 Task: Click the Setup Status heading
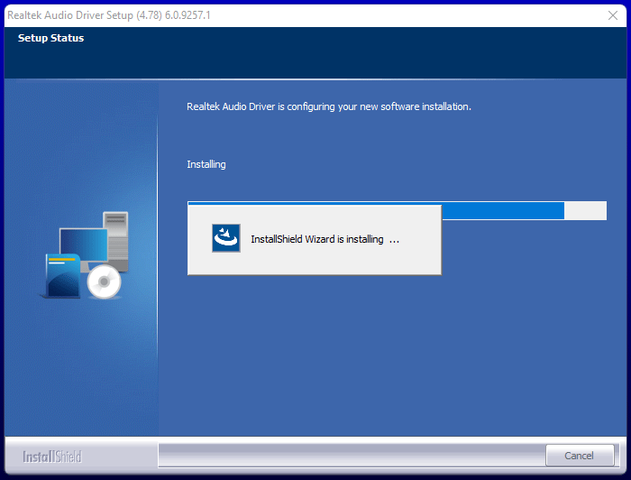click(50, 39)
